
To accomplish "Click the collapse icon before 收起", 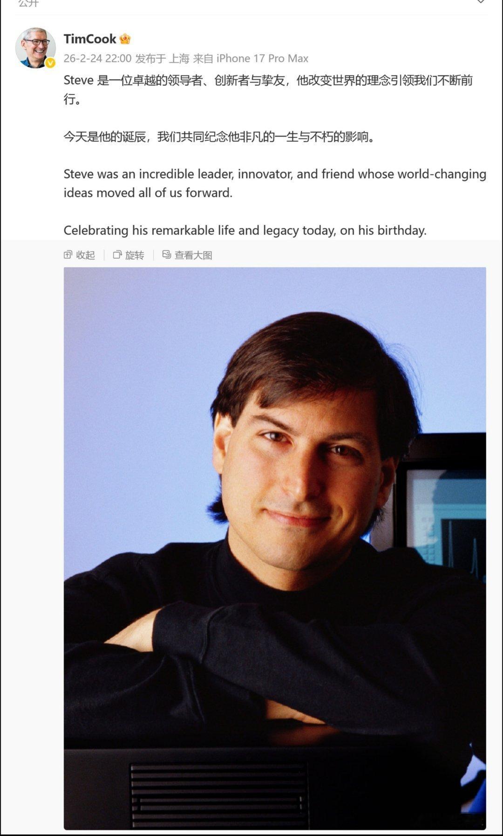I will pyautogui.click(x=68, y=255).
